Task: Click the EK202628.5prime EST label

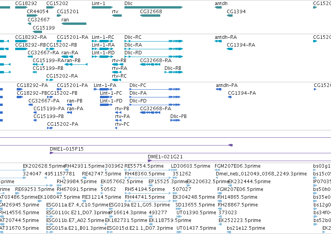Action: pos(44,166)
